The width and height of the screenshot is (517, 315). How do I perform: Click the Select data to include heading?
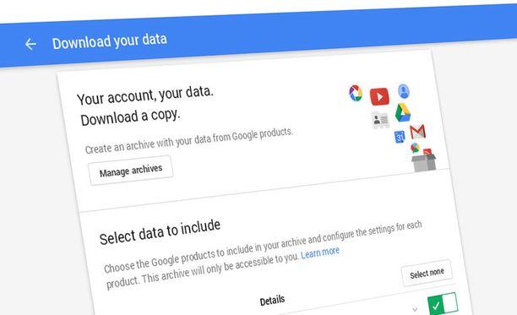[160, 232]
